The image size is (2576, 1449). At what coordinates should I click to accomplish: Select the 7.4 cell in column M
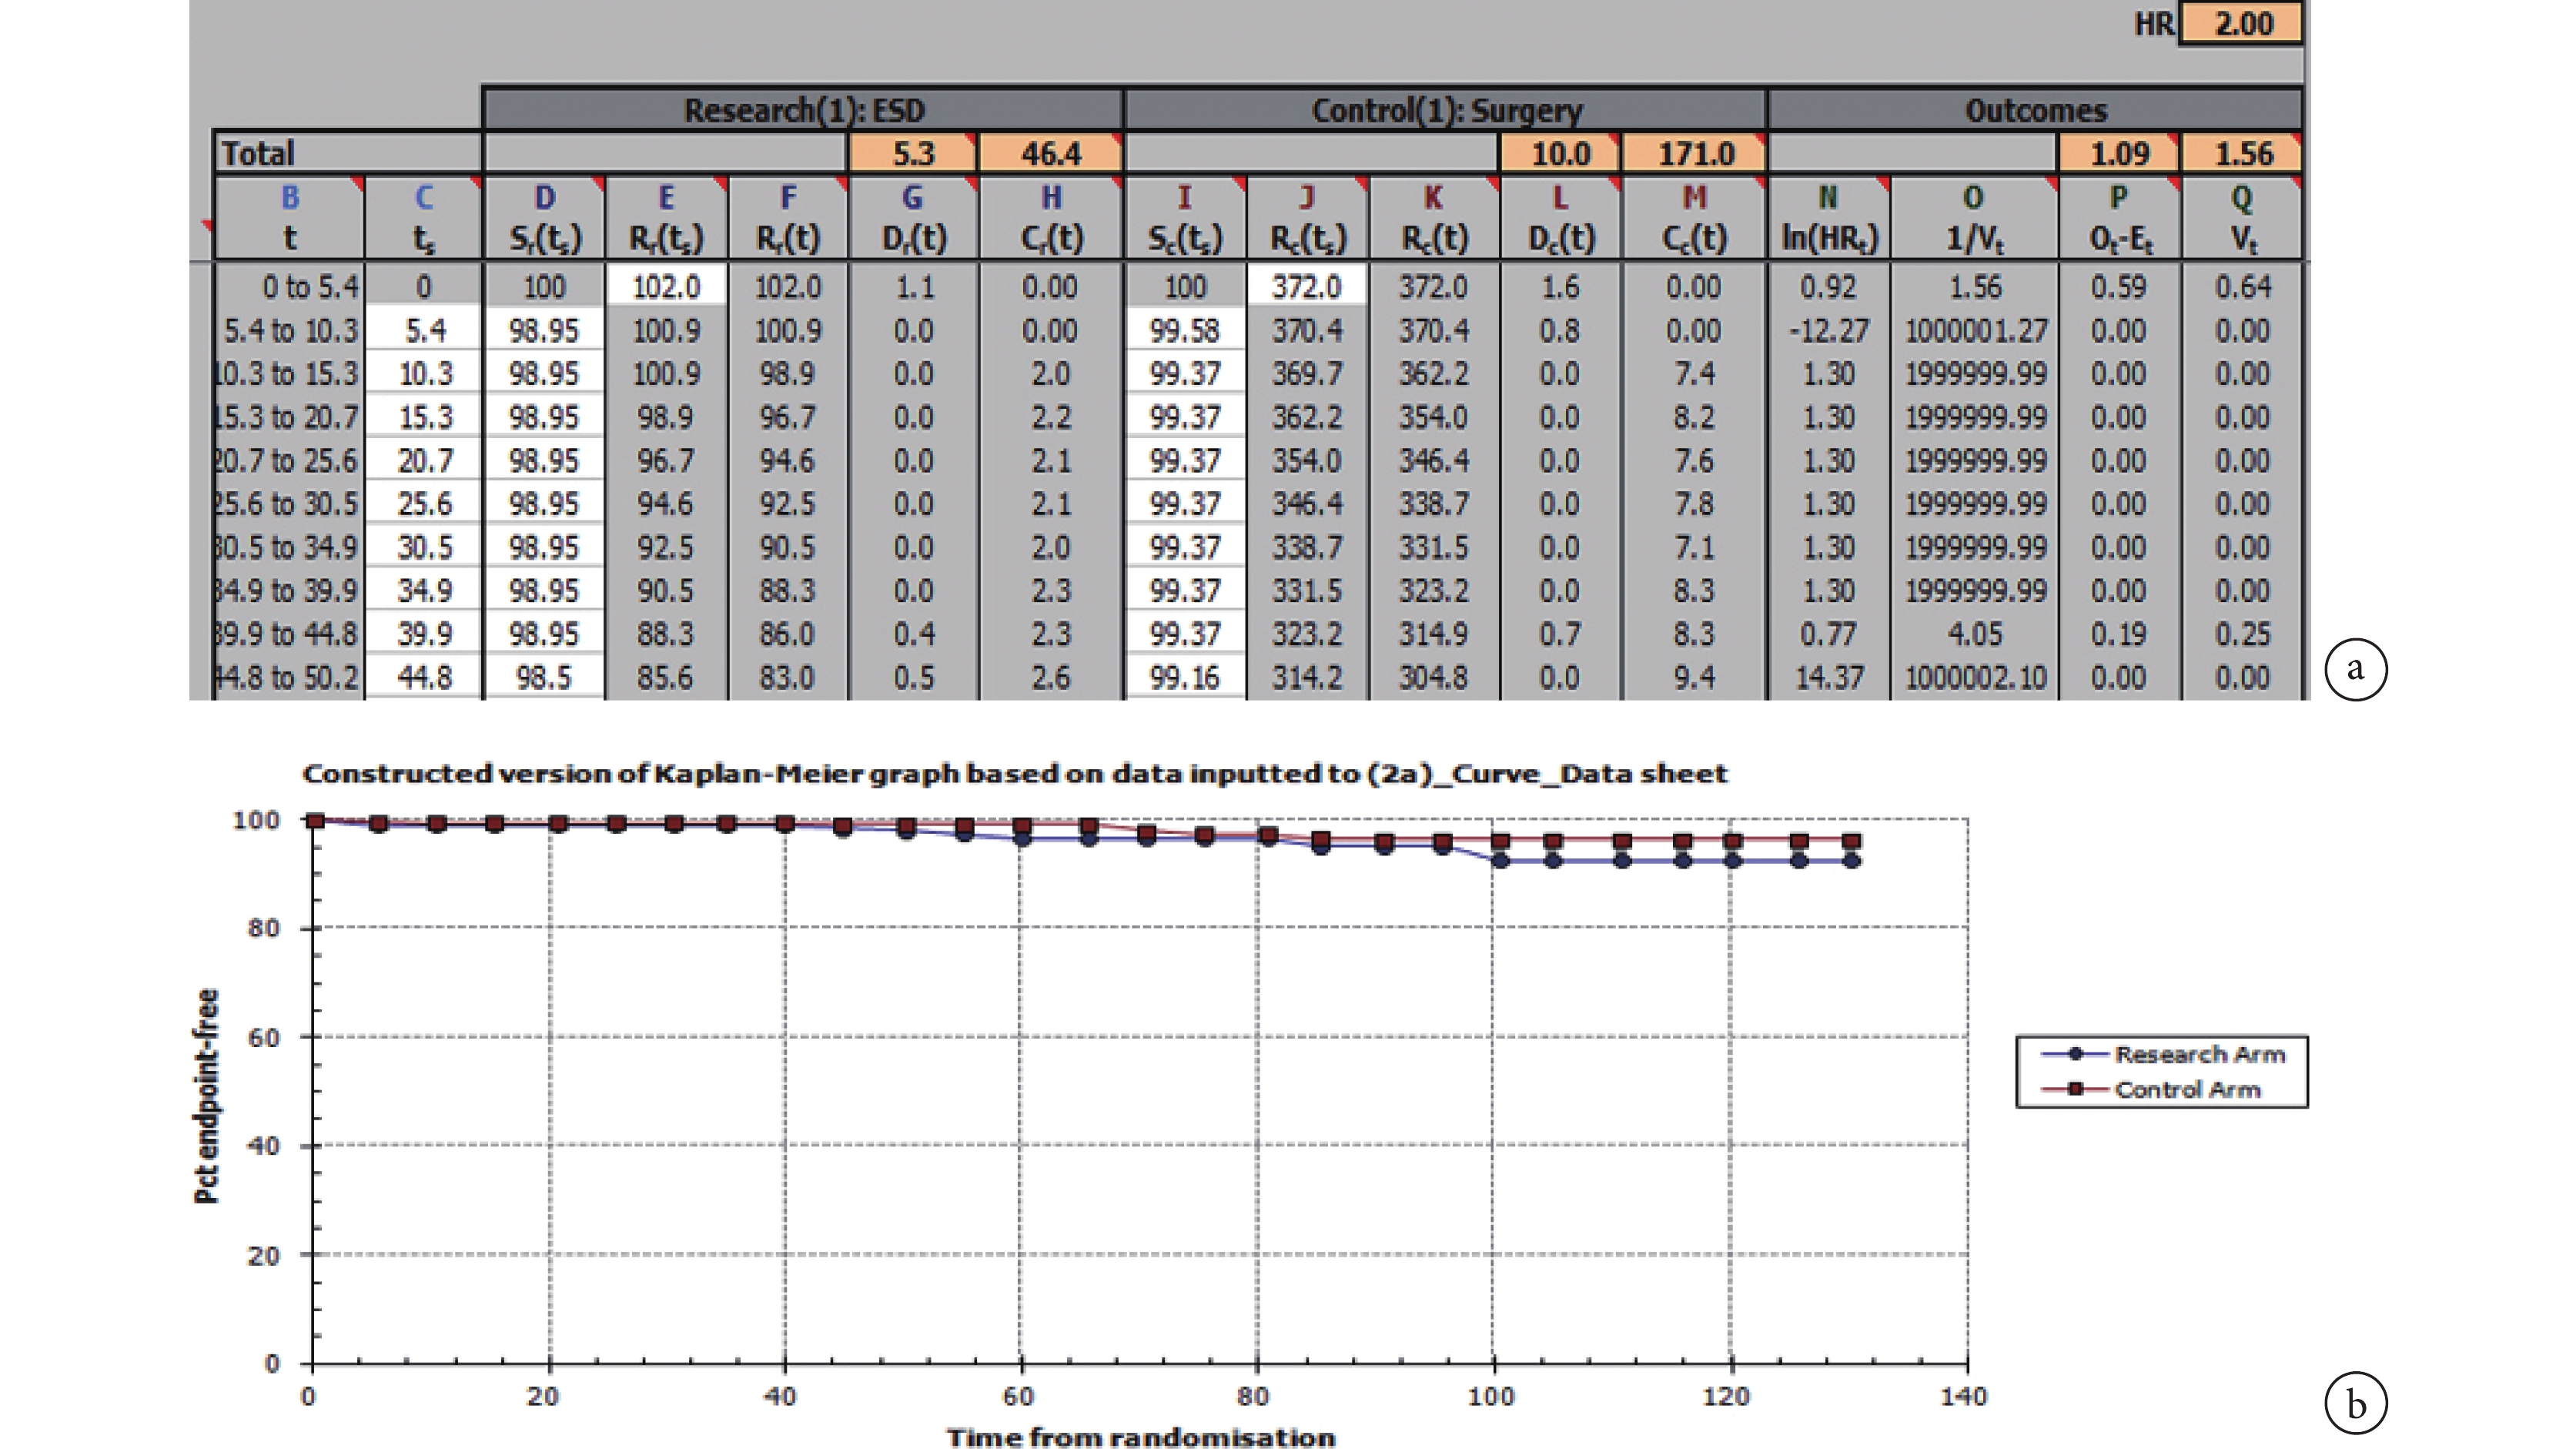(1694, 373)
